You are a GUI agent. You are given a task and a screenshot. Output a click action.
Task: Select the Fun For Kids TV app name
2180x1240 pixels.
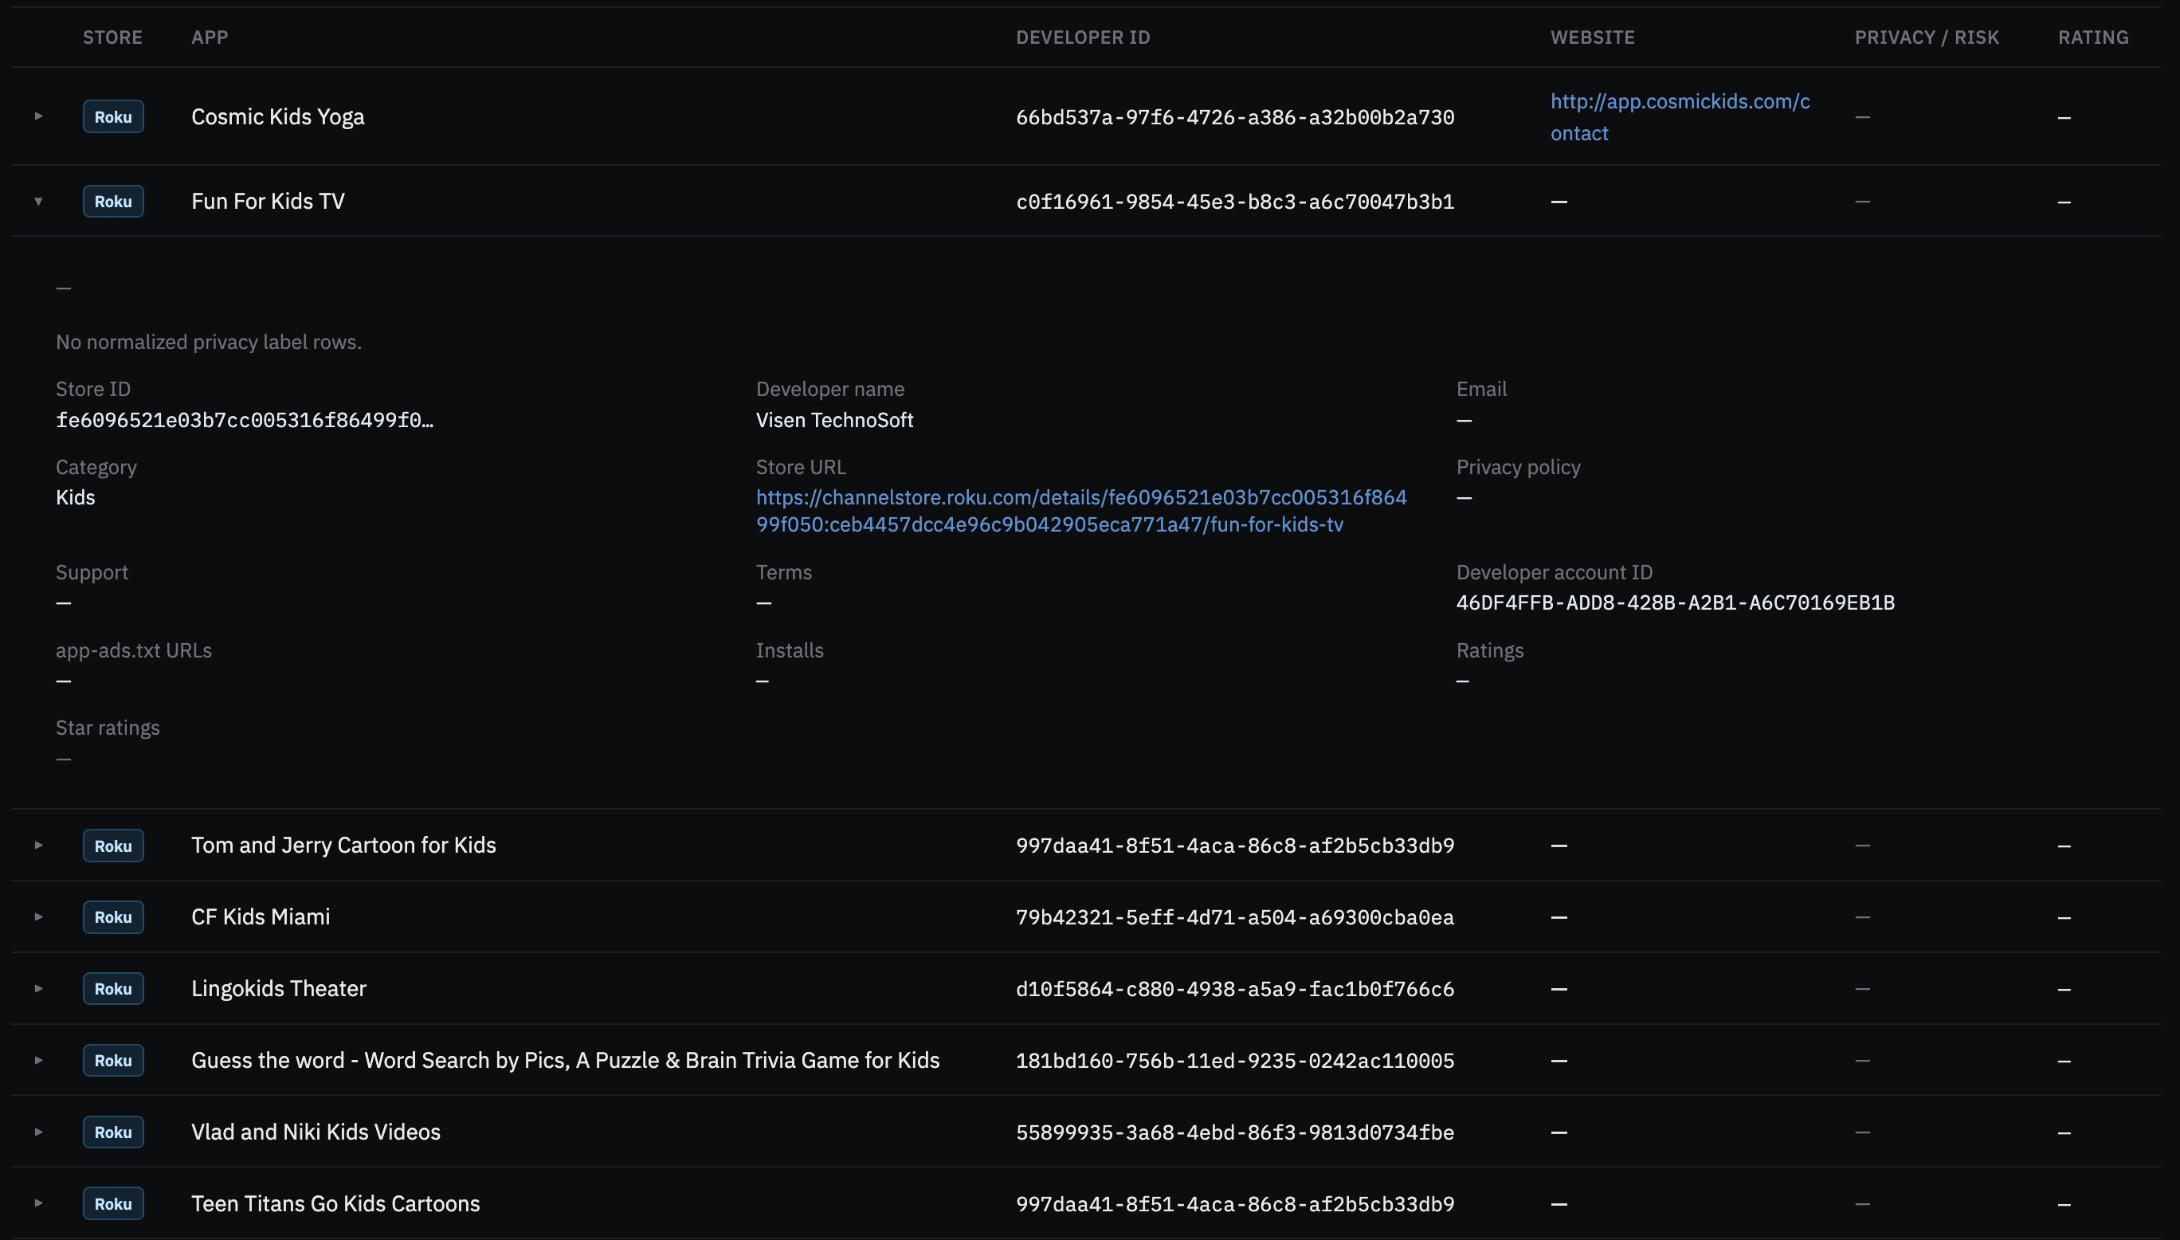pos(269,201)
